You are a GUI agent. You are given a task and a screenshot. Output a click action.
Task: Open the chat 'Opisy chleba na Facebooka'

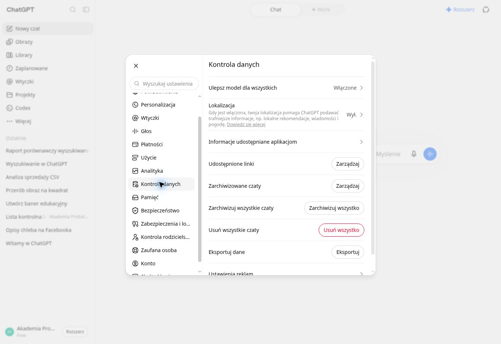[x=48, y=230]
